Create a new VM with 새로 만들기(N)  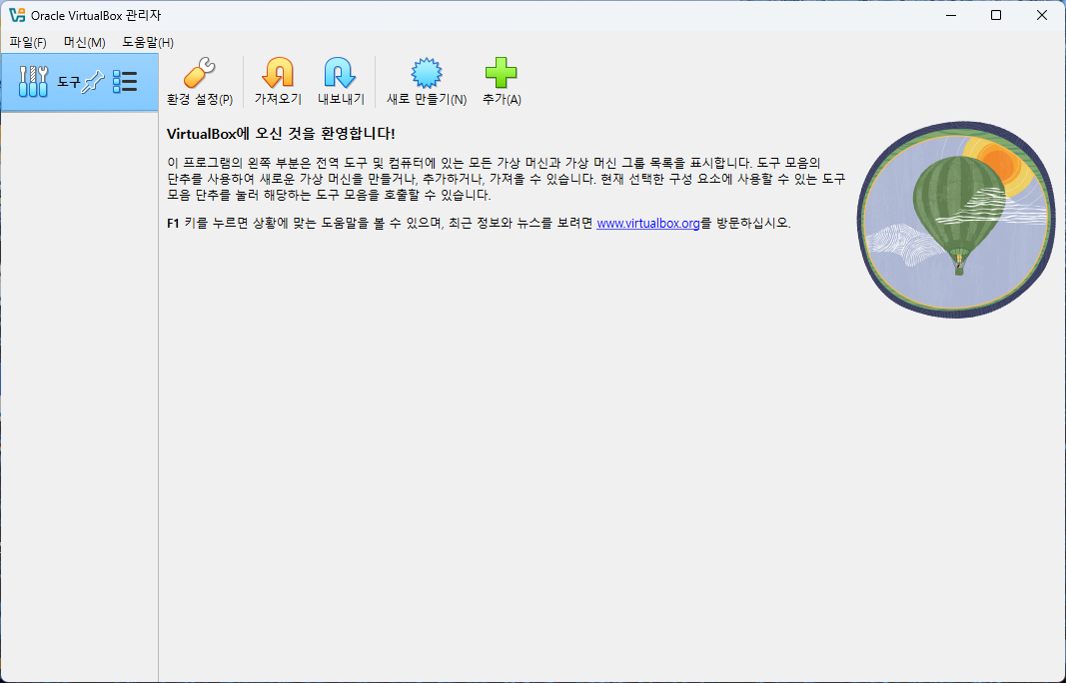[x=427, y=82]
